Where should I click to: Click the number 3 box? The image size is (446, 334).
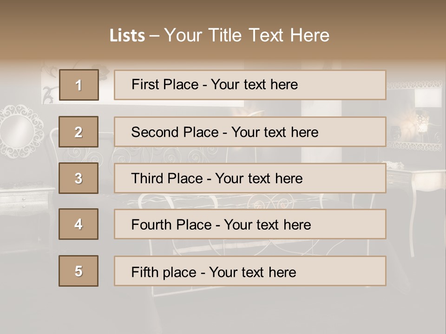[x=79, y=178]
